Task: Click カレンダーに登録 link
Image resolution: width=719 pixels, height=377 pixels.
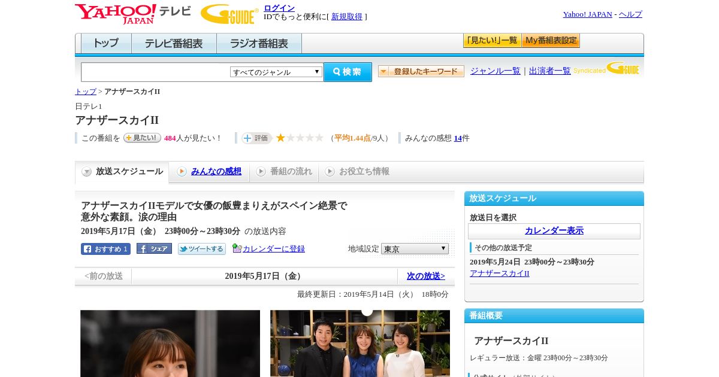Action: click(x=274, y=249)
